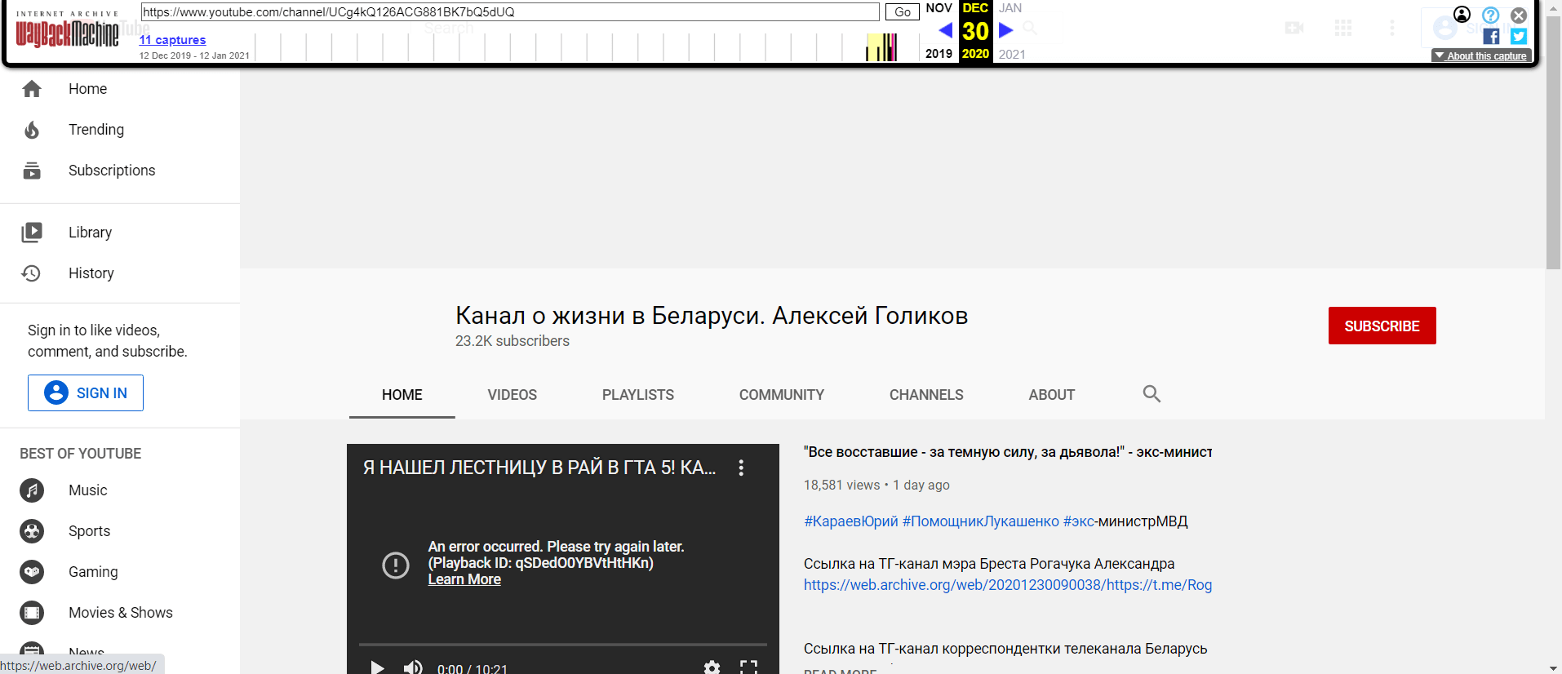Click the red SUBSCRIBE button
This screenshot has height=674, width=1562.
(1382, 326)
